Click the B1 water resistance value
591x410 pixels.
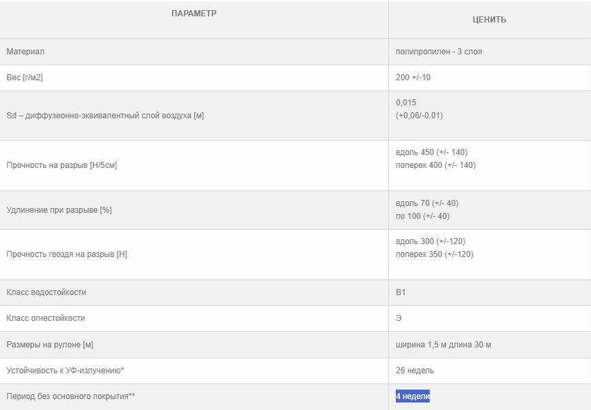(401, 292)
